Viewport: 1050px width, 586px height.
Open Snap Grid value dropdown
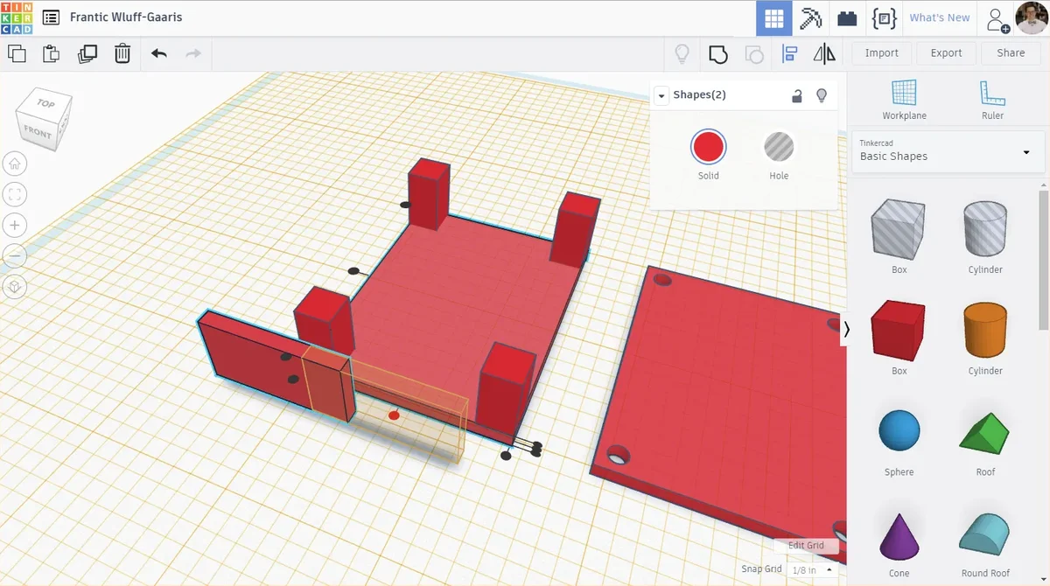tap(810, 570)
